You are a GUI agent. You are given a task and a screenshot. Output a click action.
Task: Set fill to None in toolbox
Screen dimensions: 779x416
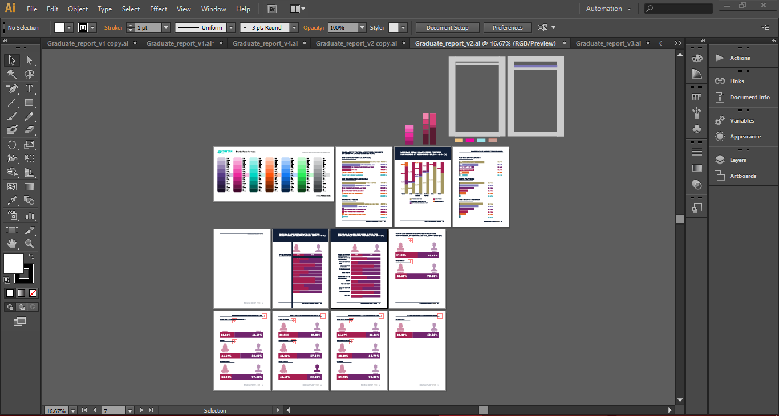pyautogui.click(x=33, y=293)
